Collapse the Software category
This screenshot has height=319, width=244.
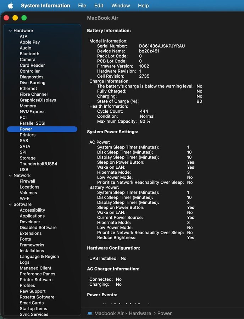(10, 205)
